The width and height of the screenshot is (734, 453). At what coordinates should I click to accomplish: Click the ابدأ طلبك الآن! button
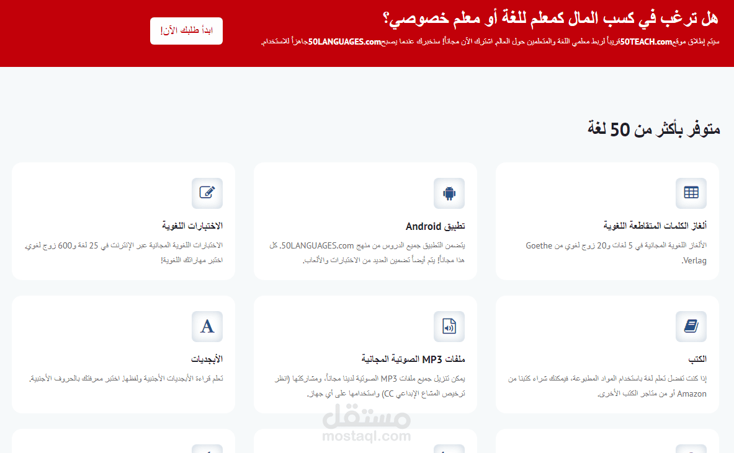point(186,31)
